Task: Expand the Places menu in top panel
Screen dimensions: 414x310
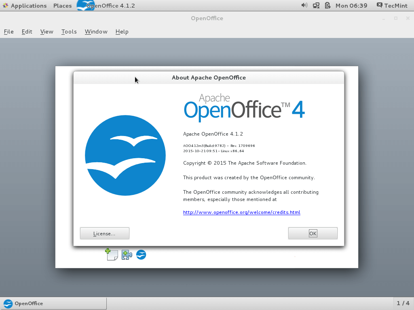Action: click(62, 6)
